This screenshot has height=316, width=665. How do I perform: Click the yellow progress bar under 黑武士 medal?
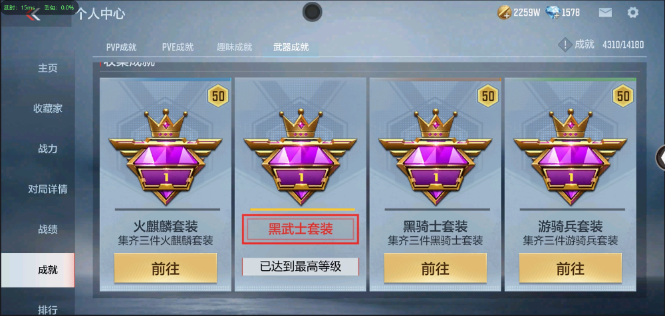303,209
